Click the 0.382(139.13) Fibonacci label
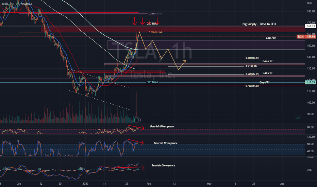The height and width of the screenshot is (187, 317). [252, 58]
